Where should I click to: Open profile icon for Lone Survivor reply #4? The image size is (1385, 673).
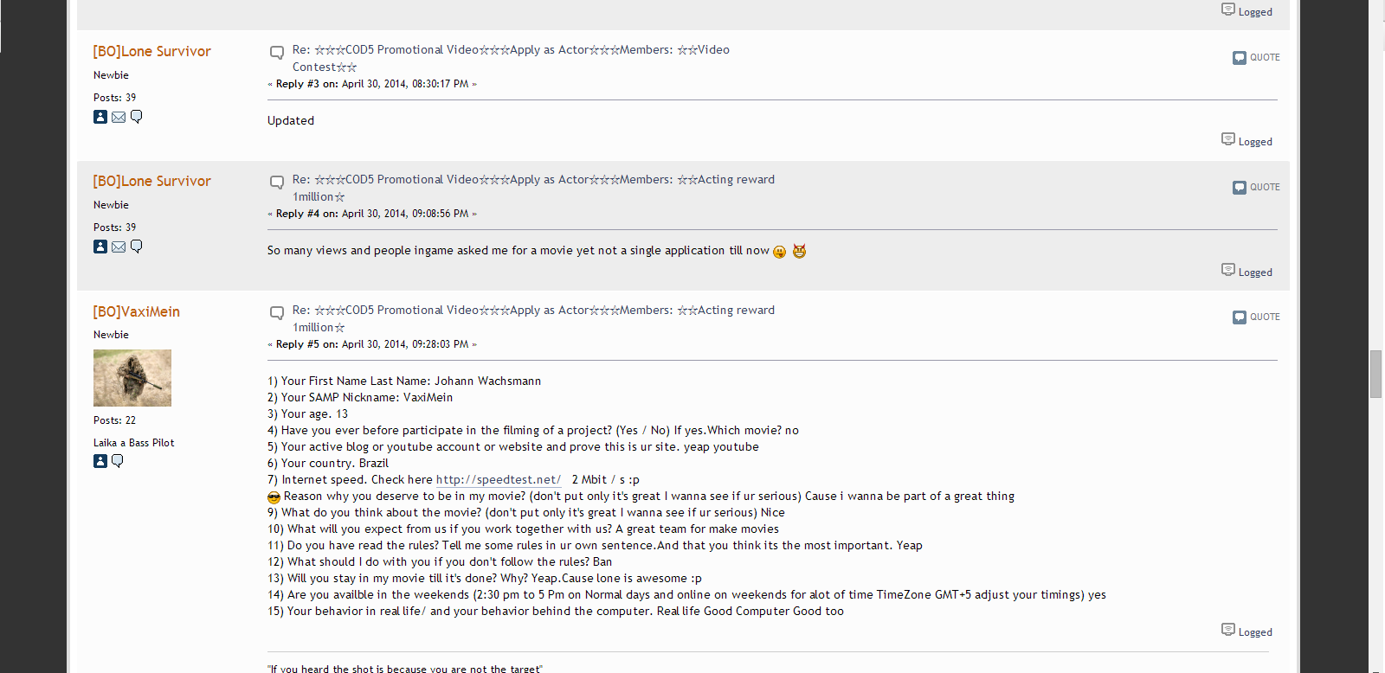(x=100, y=247)
